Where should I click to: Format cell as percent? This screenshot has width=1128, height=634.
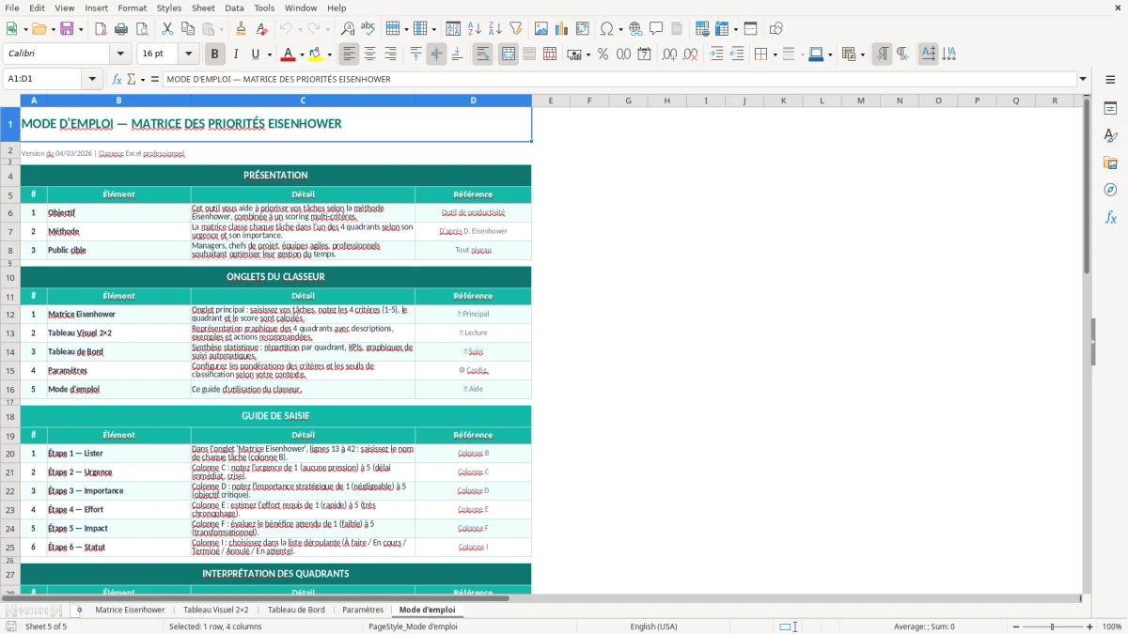click(603, 54)
